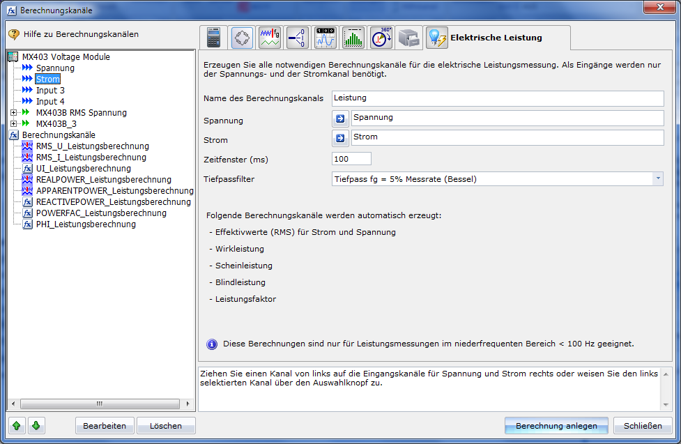Select APPARENTPOWER_Leistungsberechnung channel
Image resolution: width=681 pixels, height=444 pixels.
coord(114,191)
